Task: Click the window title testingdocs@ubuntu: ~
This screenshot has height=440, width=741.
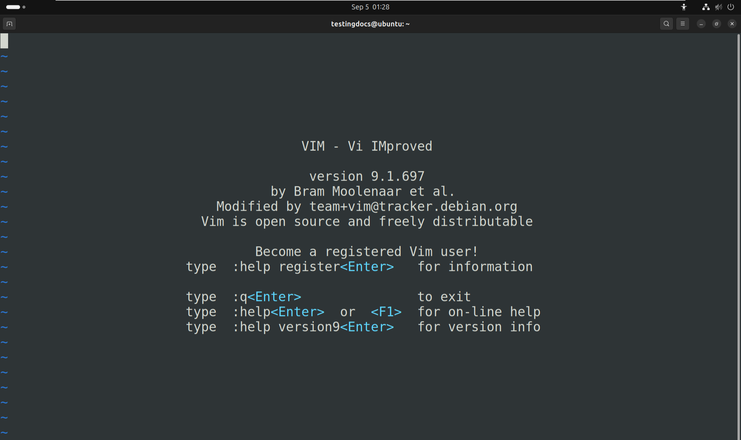Action: pyautogui.click(x=370, y=24)
